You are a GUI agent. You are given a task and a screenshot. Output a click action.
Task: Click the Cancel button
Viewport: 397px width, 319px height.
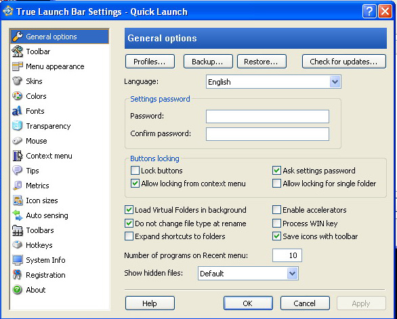(x=305, y=303)
